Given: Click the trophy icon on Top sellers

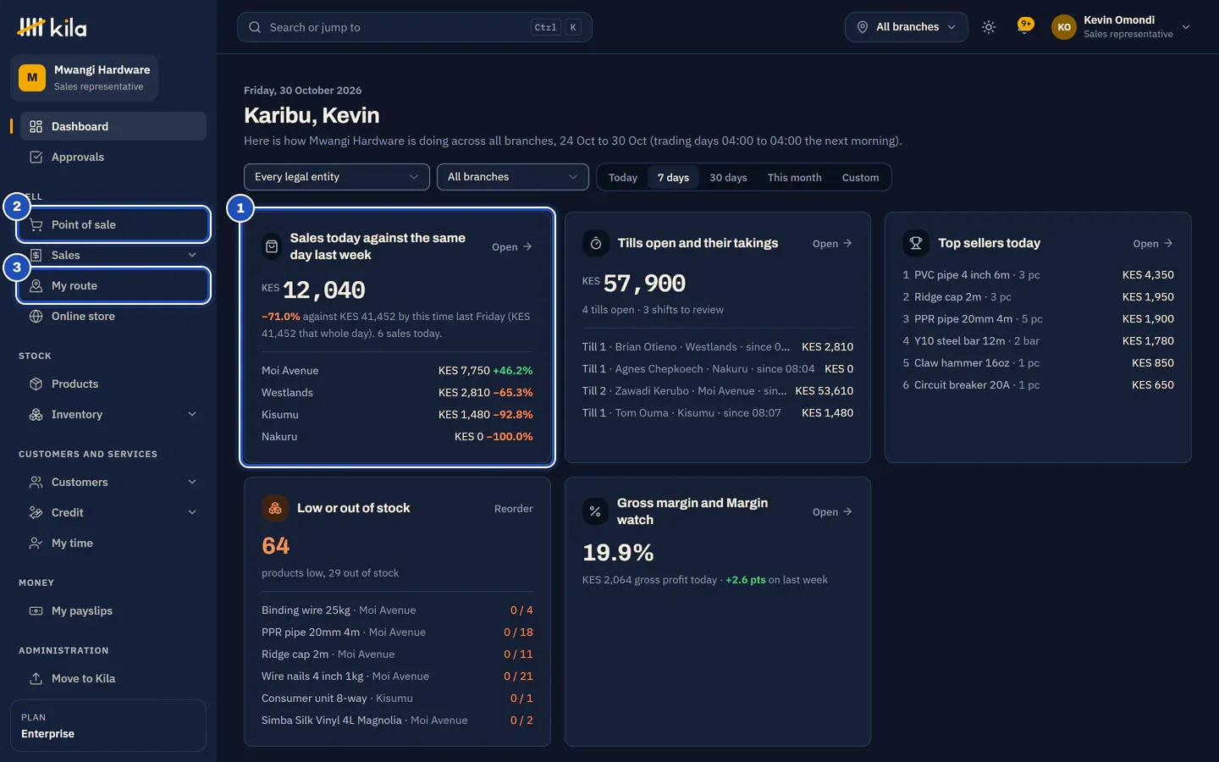Looking at the screenshot, I should click(x=916, y=243).
